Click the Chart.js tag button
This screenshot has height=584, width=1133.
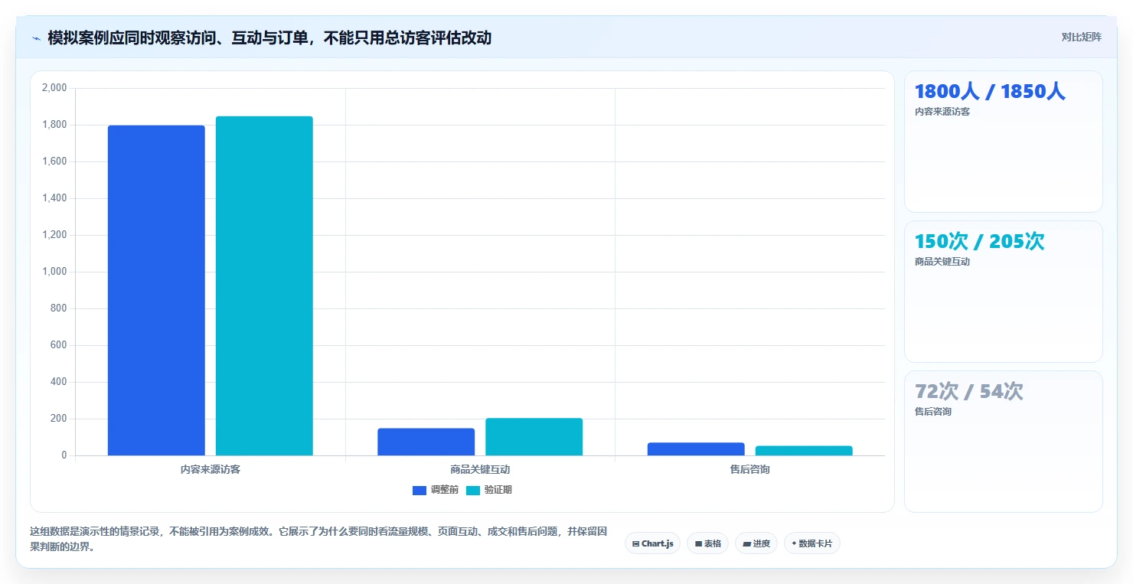pos(652,543)
